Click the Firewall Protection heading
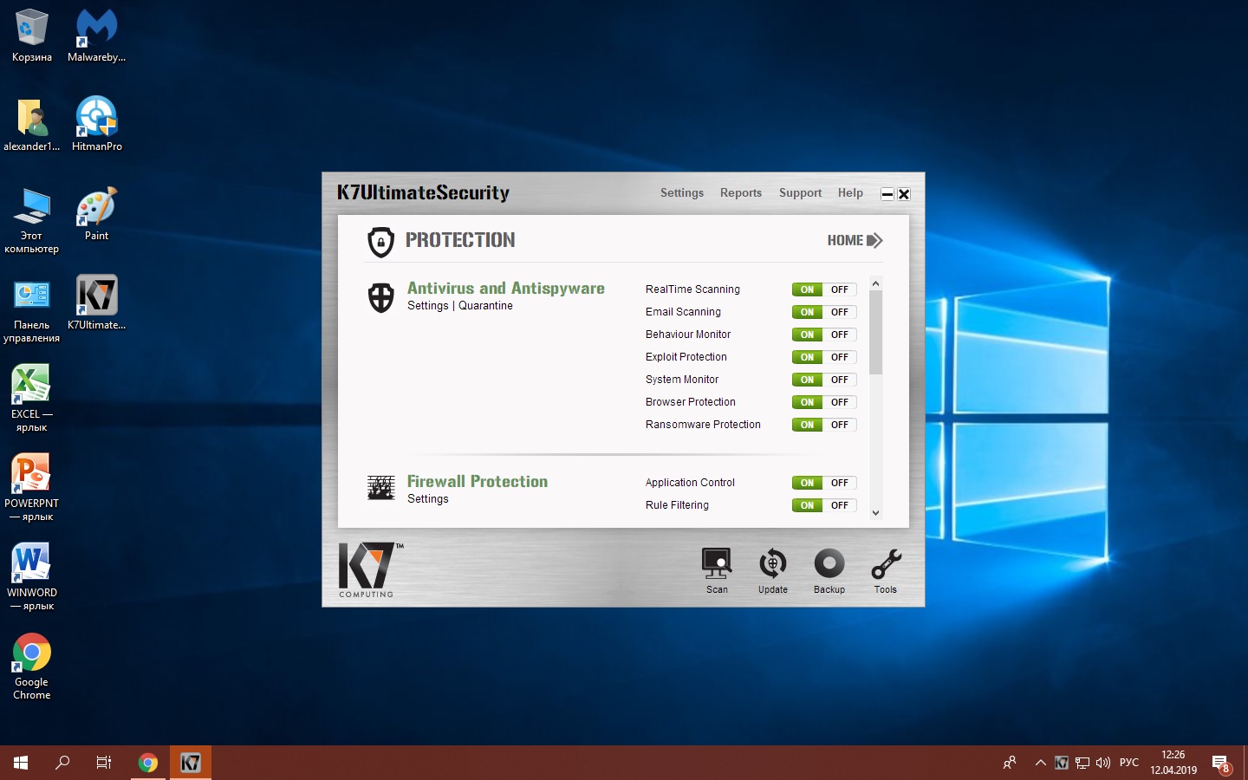This screenshot has width=1248, height=780. pos(478,481)
